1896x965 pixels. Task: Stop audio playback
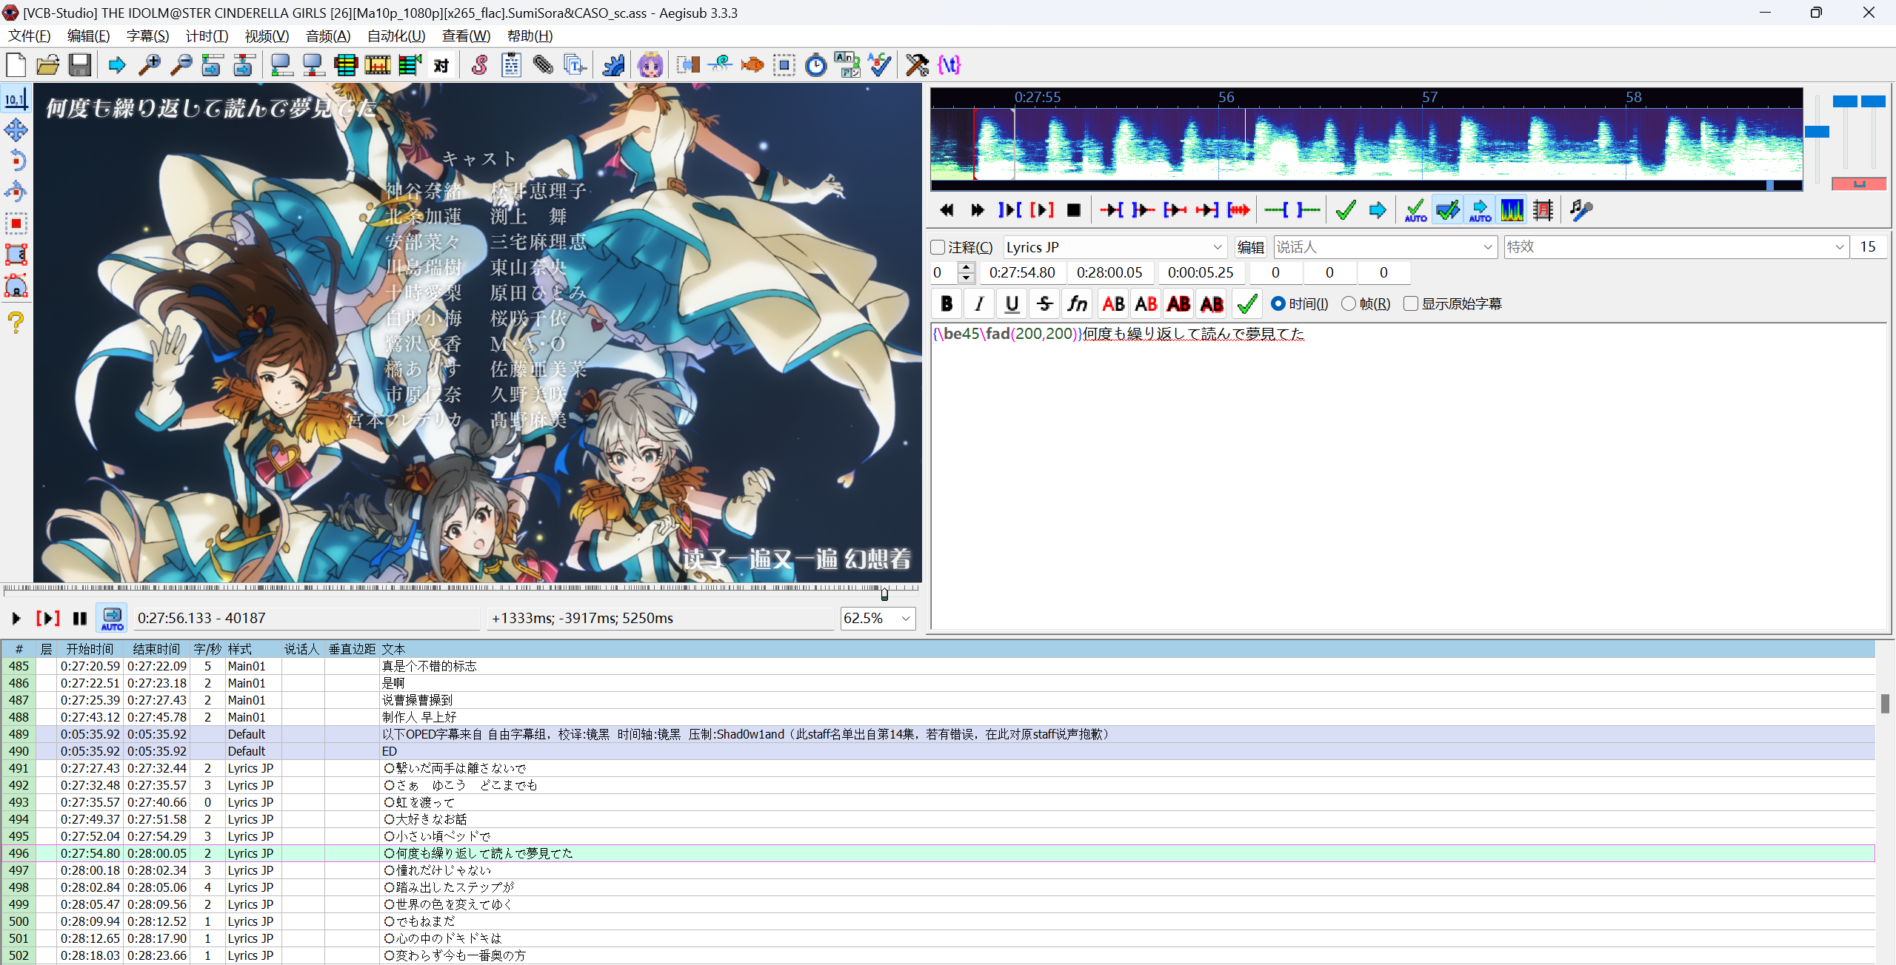click(x=1073, y=210)
